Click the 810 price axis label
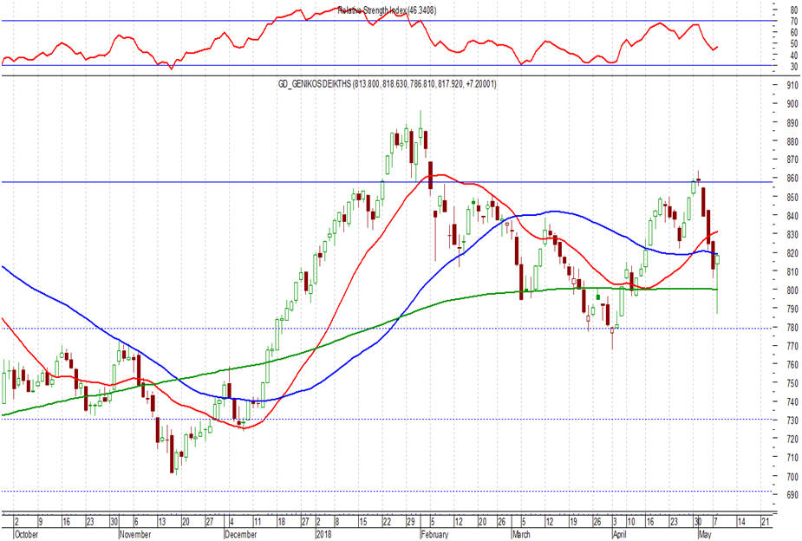The height and width of the screenshot is (541, 802). coord(793,271)
